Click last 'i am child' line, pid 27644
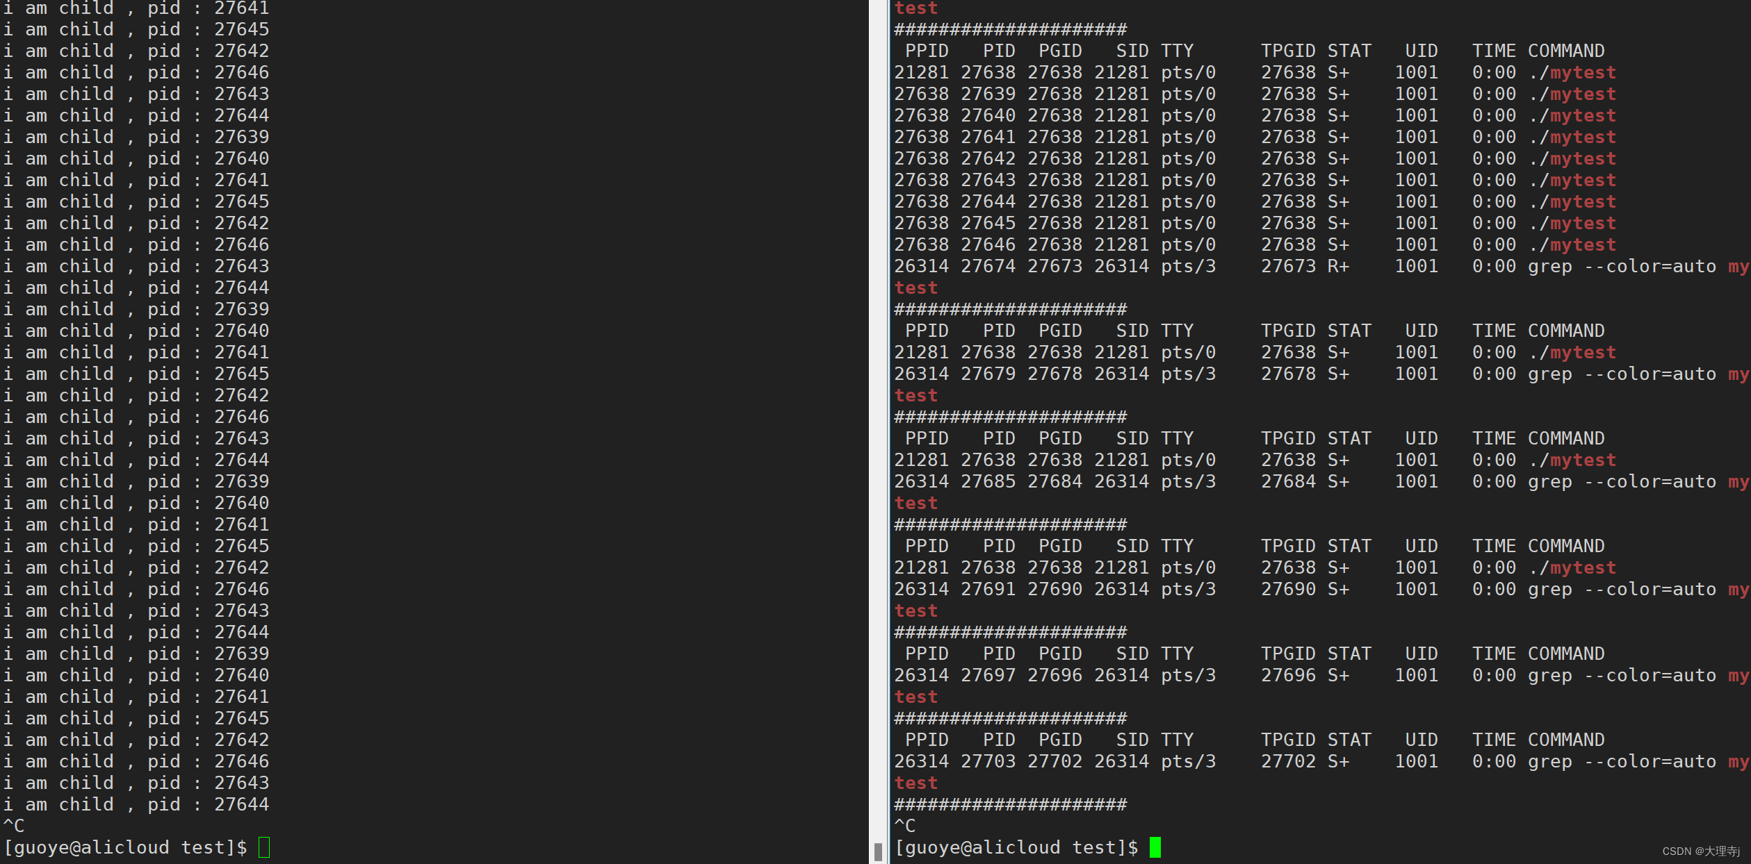Viewport: 1751px width, 864px height. tap(136, 805)
